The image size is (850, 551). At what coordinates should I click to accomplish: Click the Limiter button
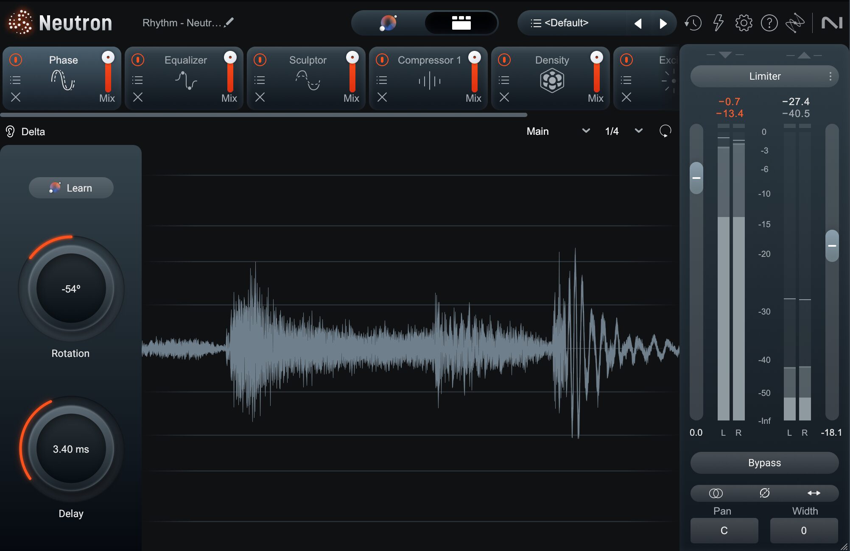coord(764,76)
